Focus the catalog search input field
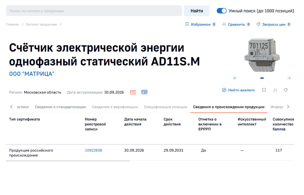Image resolution: width=304 pixels, height=195 pixels. (x=94, y=11)
